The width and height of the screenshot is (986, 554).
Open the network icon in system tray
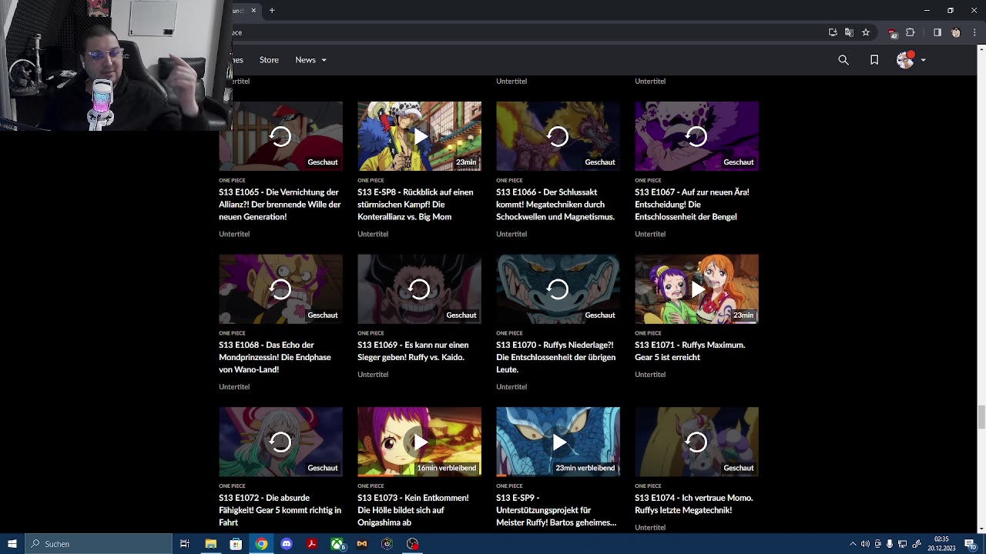click(903, 544)
